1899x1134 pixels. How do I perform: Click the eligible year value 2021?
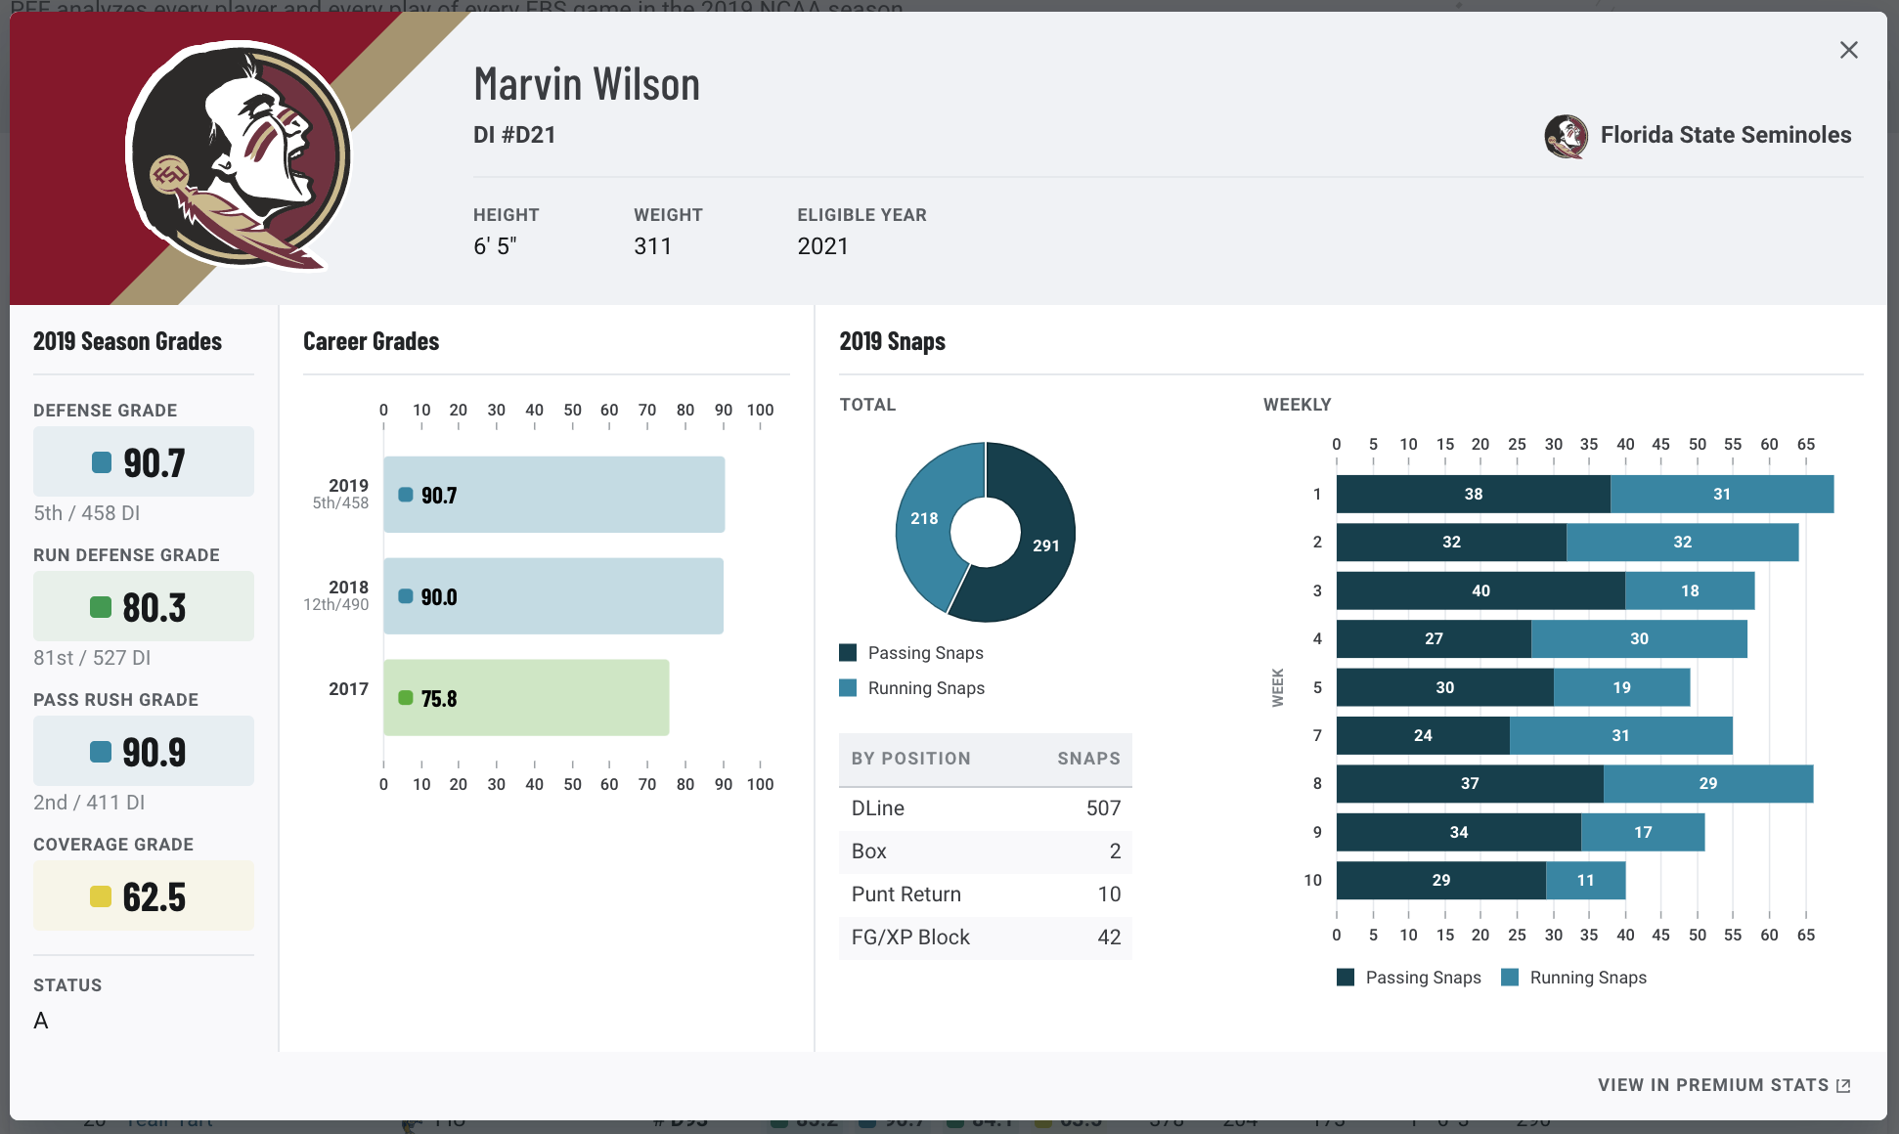pyautogui.click(x=822, y=246)
